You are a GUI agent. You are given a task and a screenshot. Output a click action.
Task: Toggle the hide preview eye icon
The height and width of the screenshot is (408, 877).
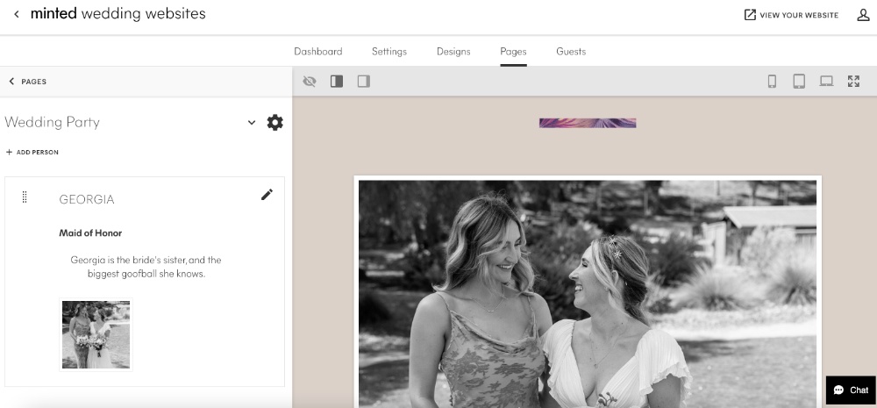pos(310,82)
